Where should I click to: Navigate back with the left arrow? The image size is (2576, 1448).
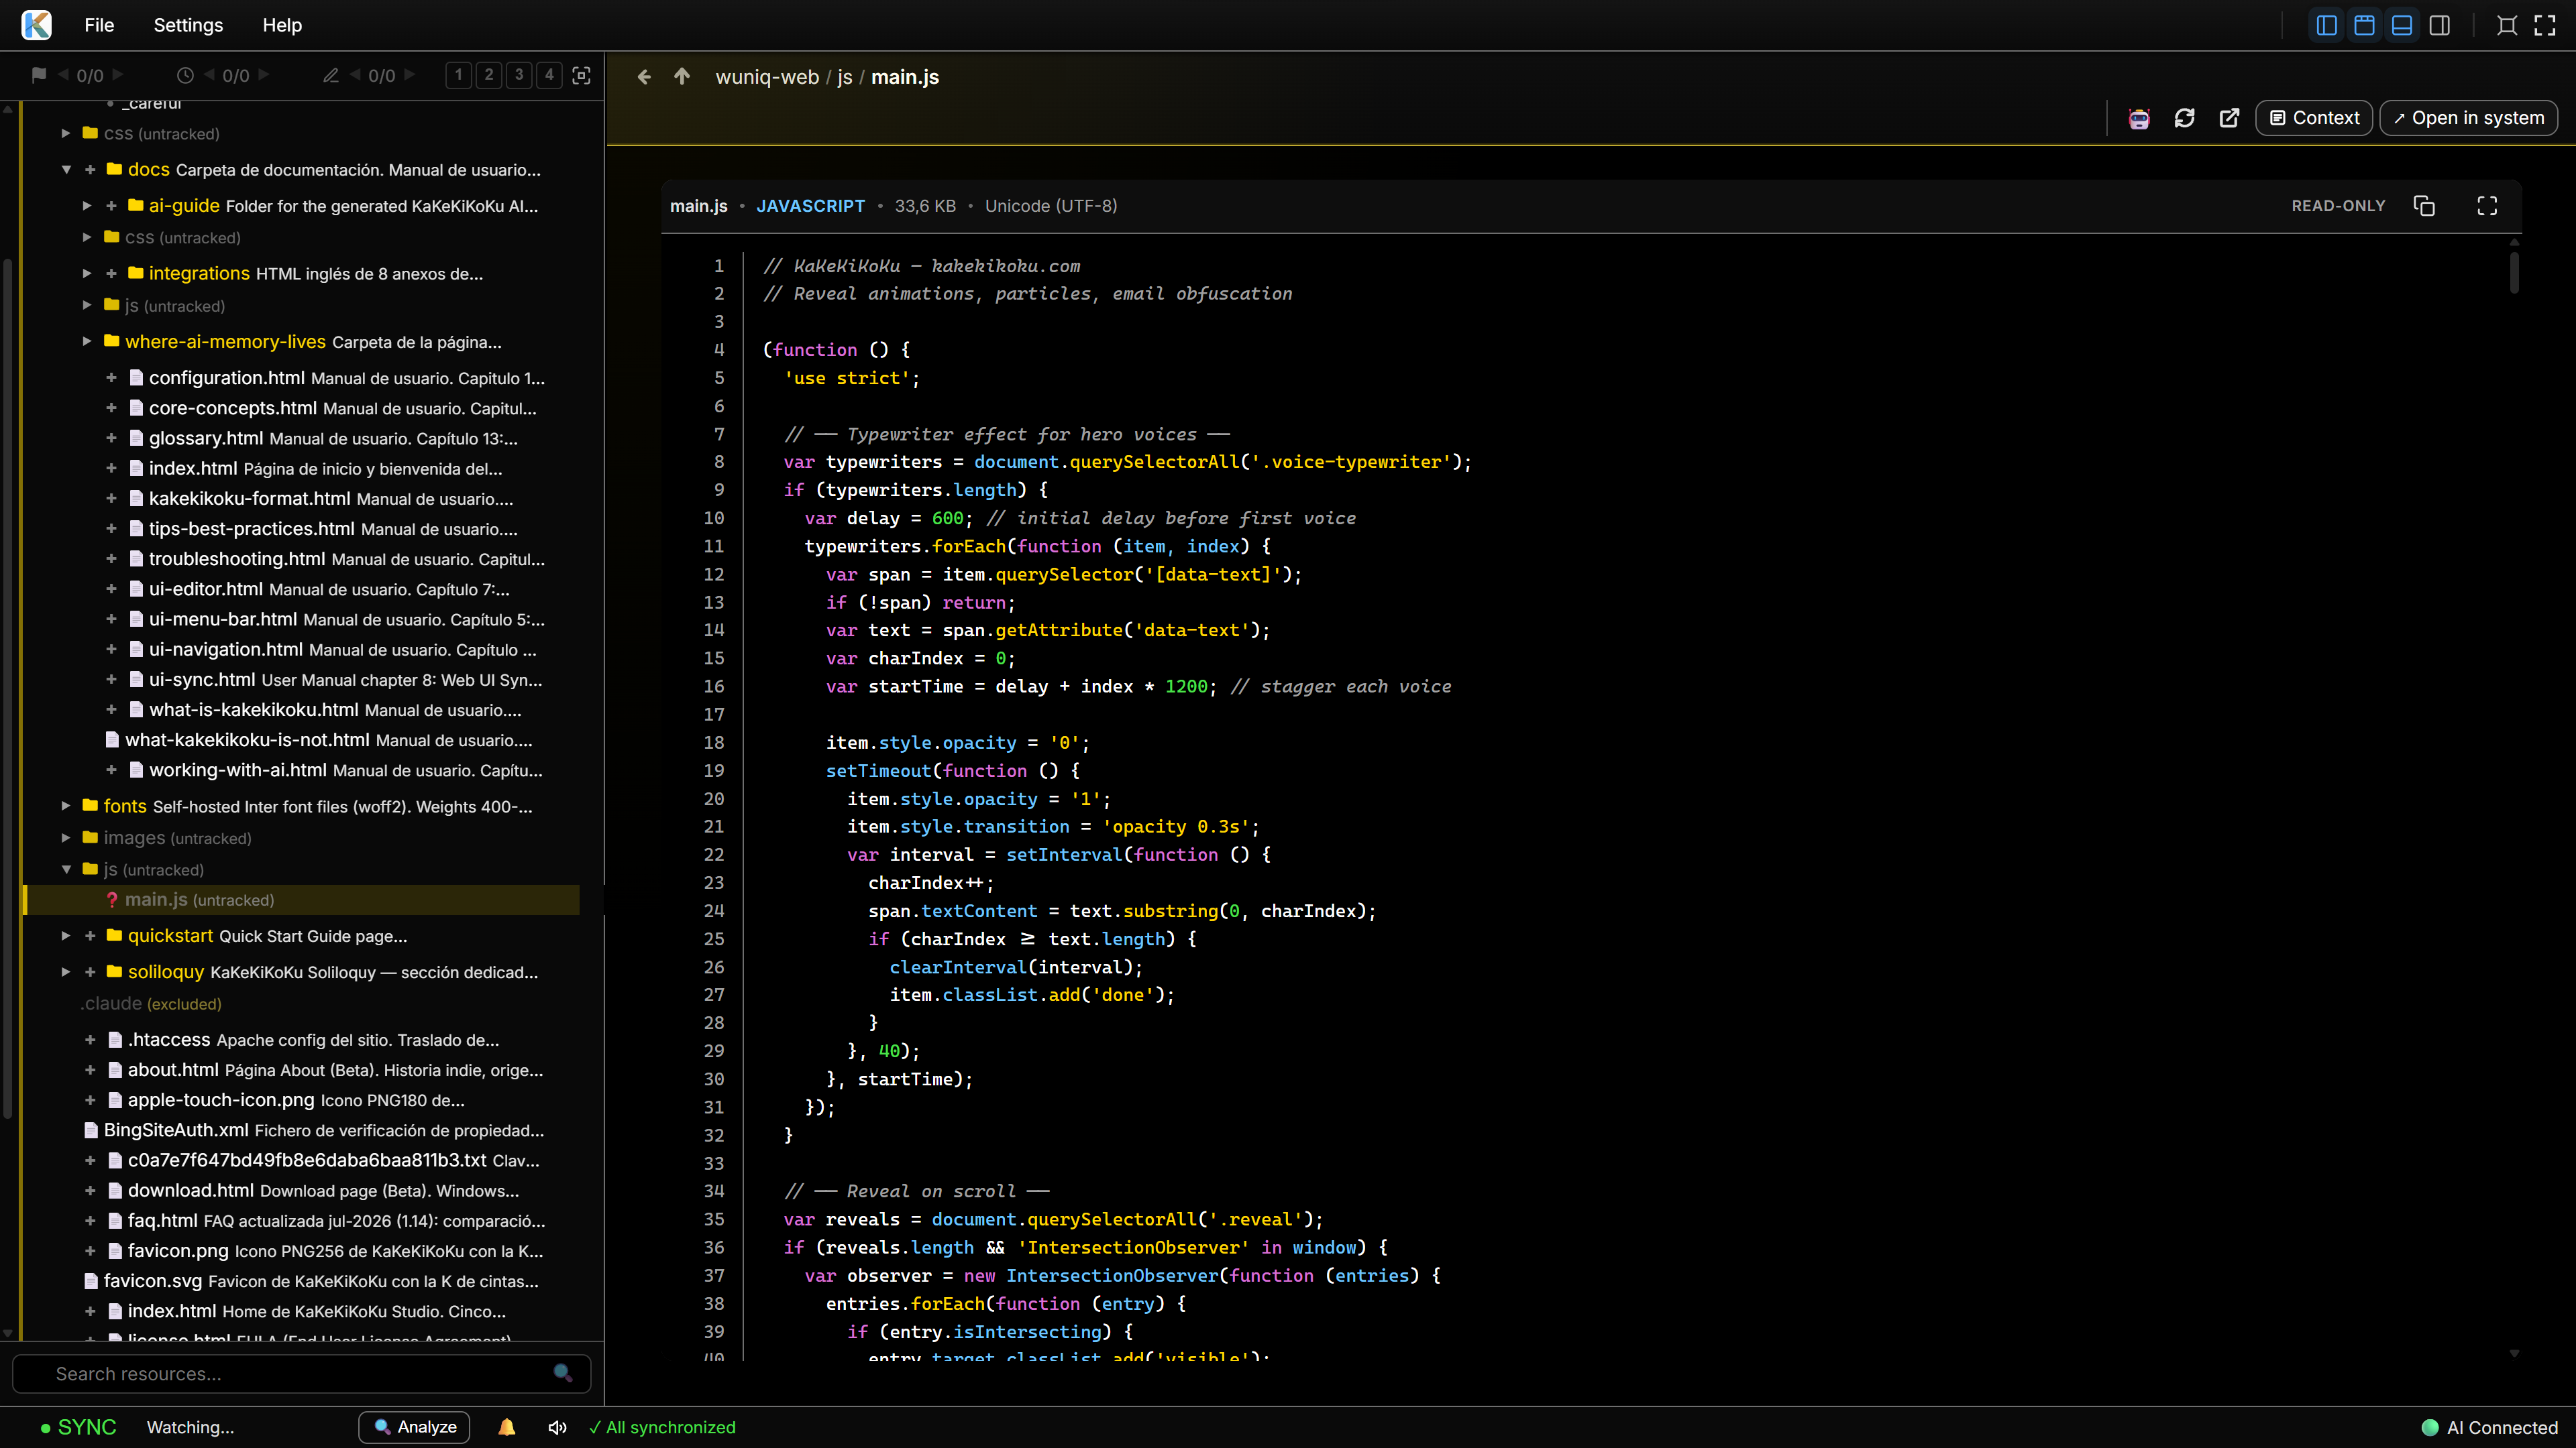pos(644,77)
